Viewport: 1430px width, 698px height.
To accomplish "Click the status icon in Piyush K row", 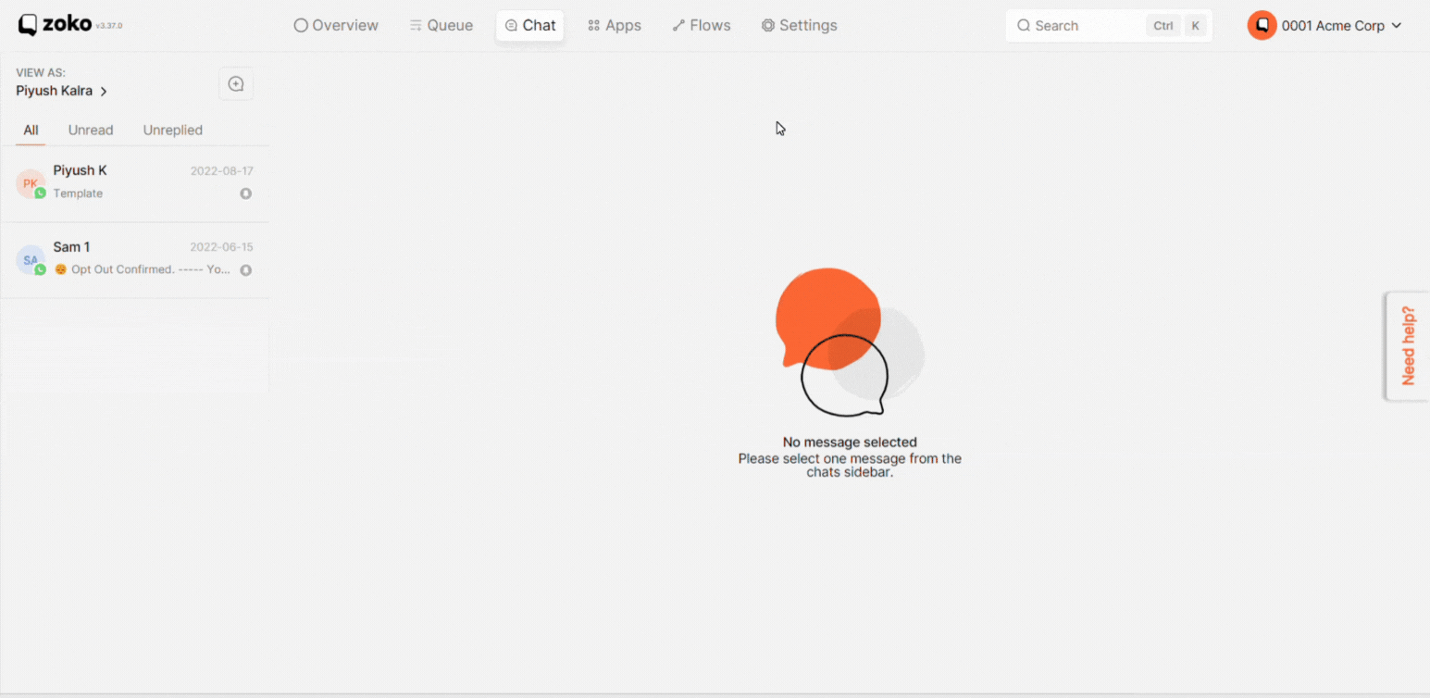I will (x=246, y=193).
